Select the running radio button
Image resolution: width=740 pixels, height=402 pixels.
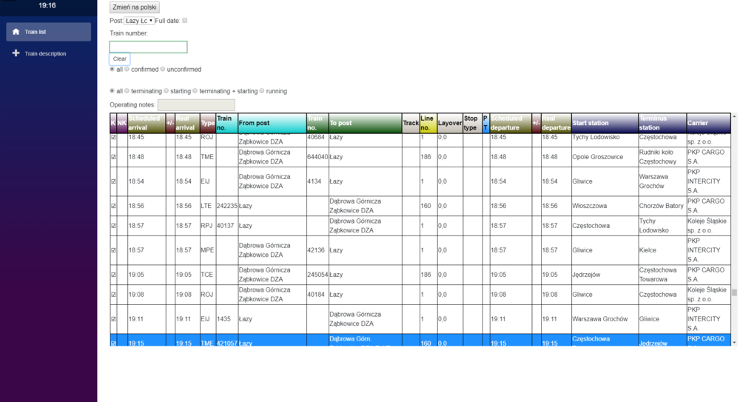262,91
